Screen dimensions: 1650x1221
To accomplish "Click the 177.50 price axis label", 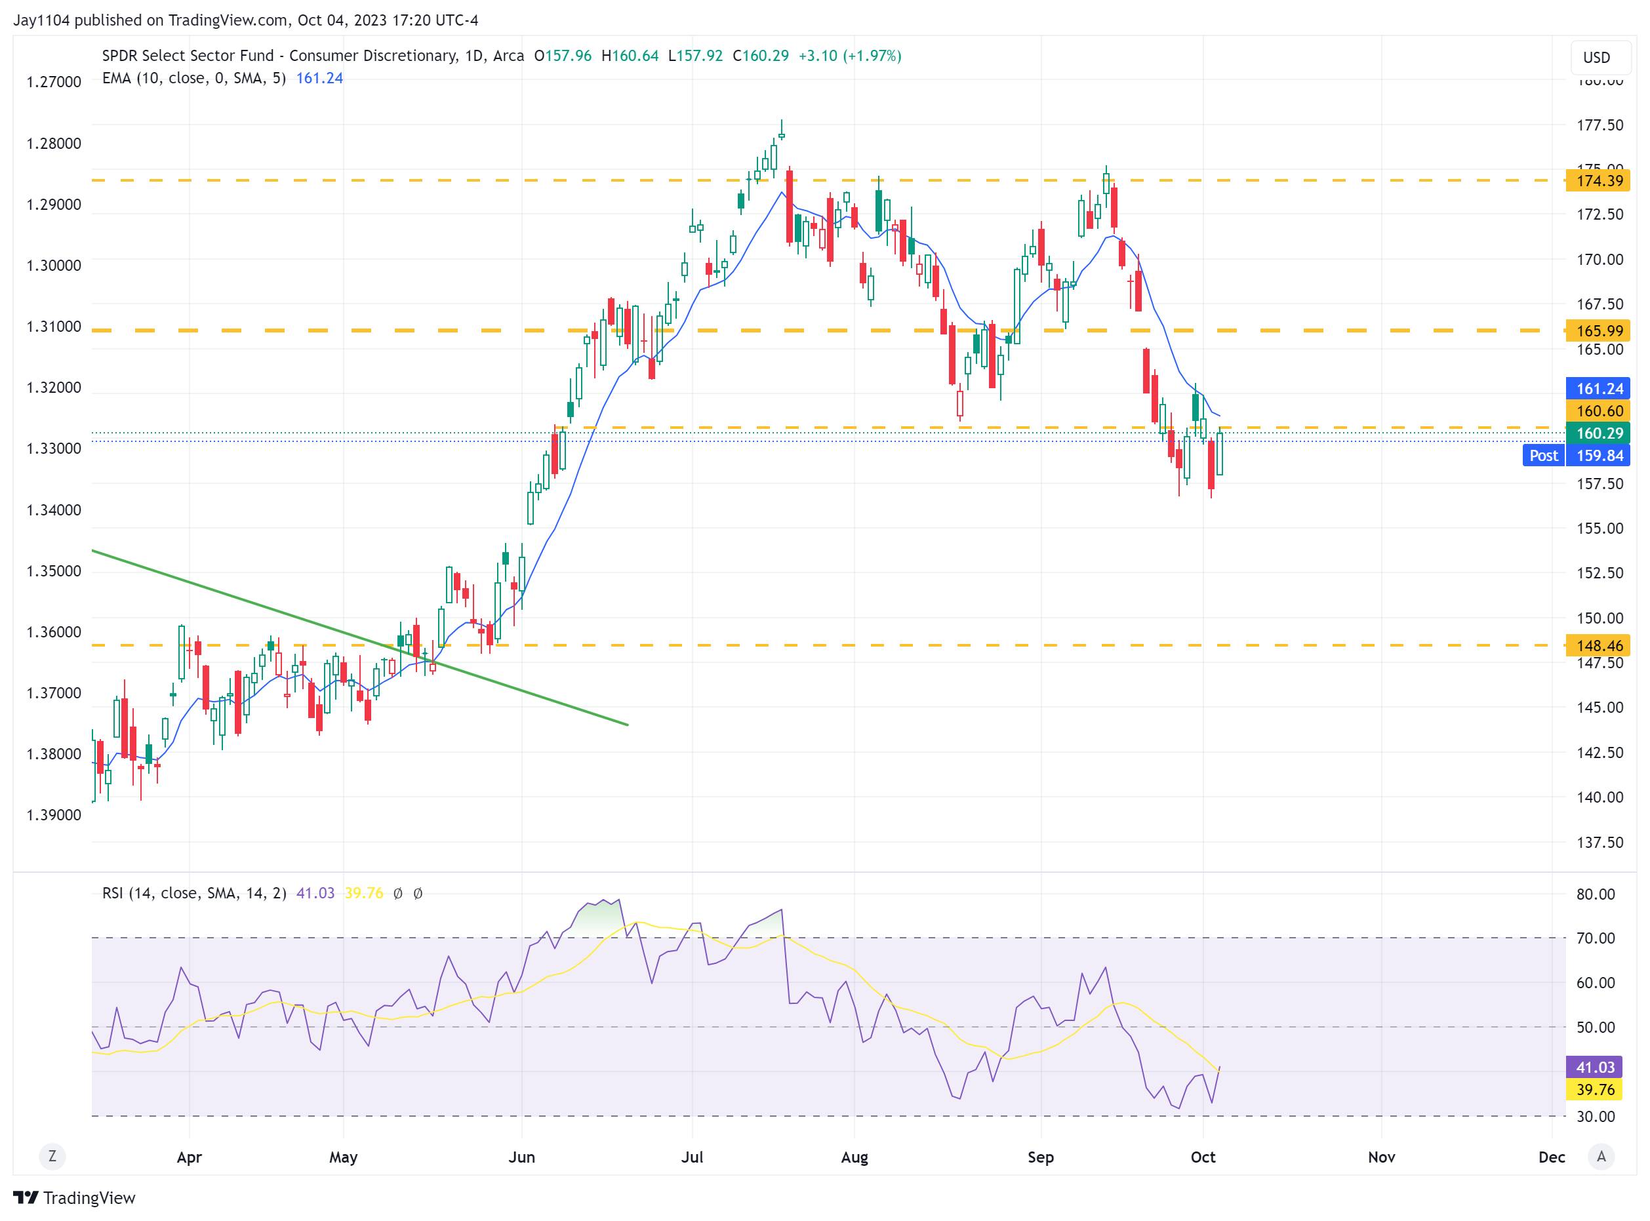I will coord(1599,125).
